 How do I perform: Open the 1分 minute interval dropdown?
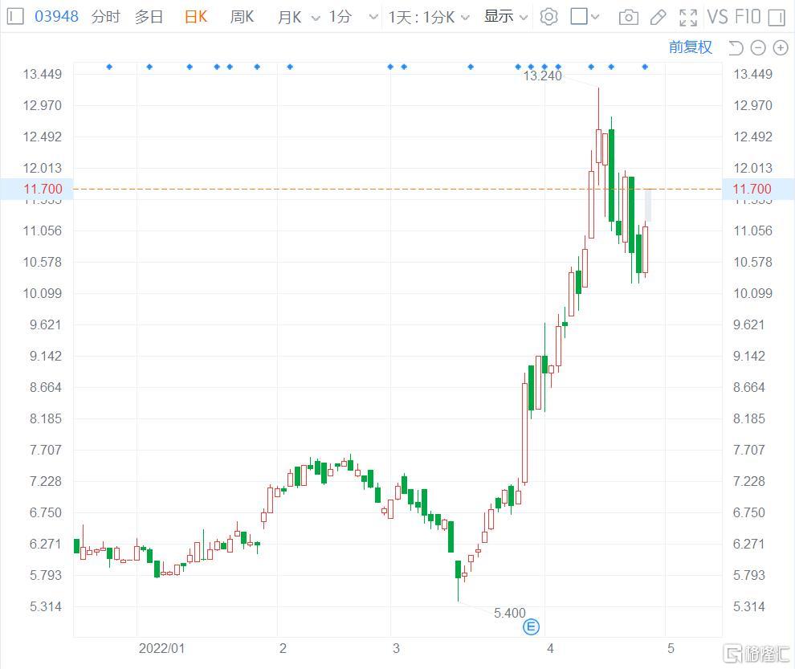[x=372, y=18]
